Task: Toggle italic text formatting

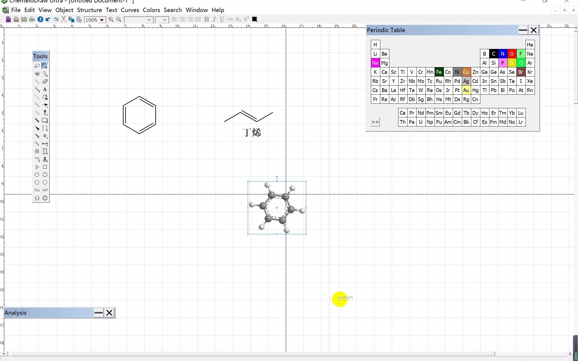Action: pyautogui.click(x=214, y=19)
